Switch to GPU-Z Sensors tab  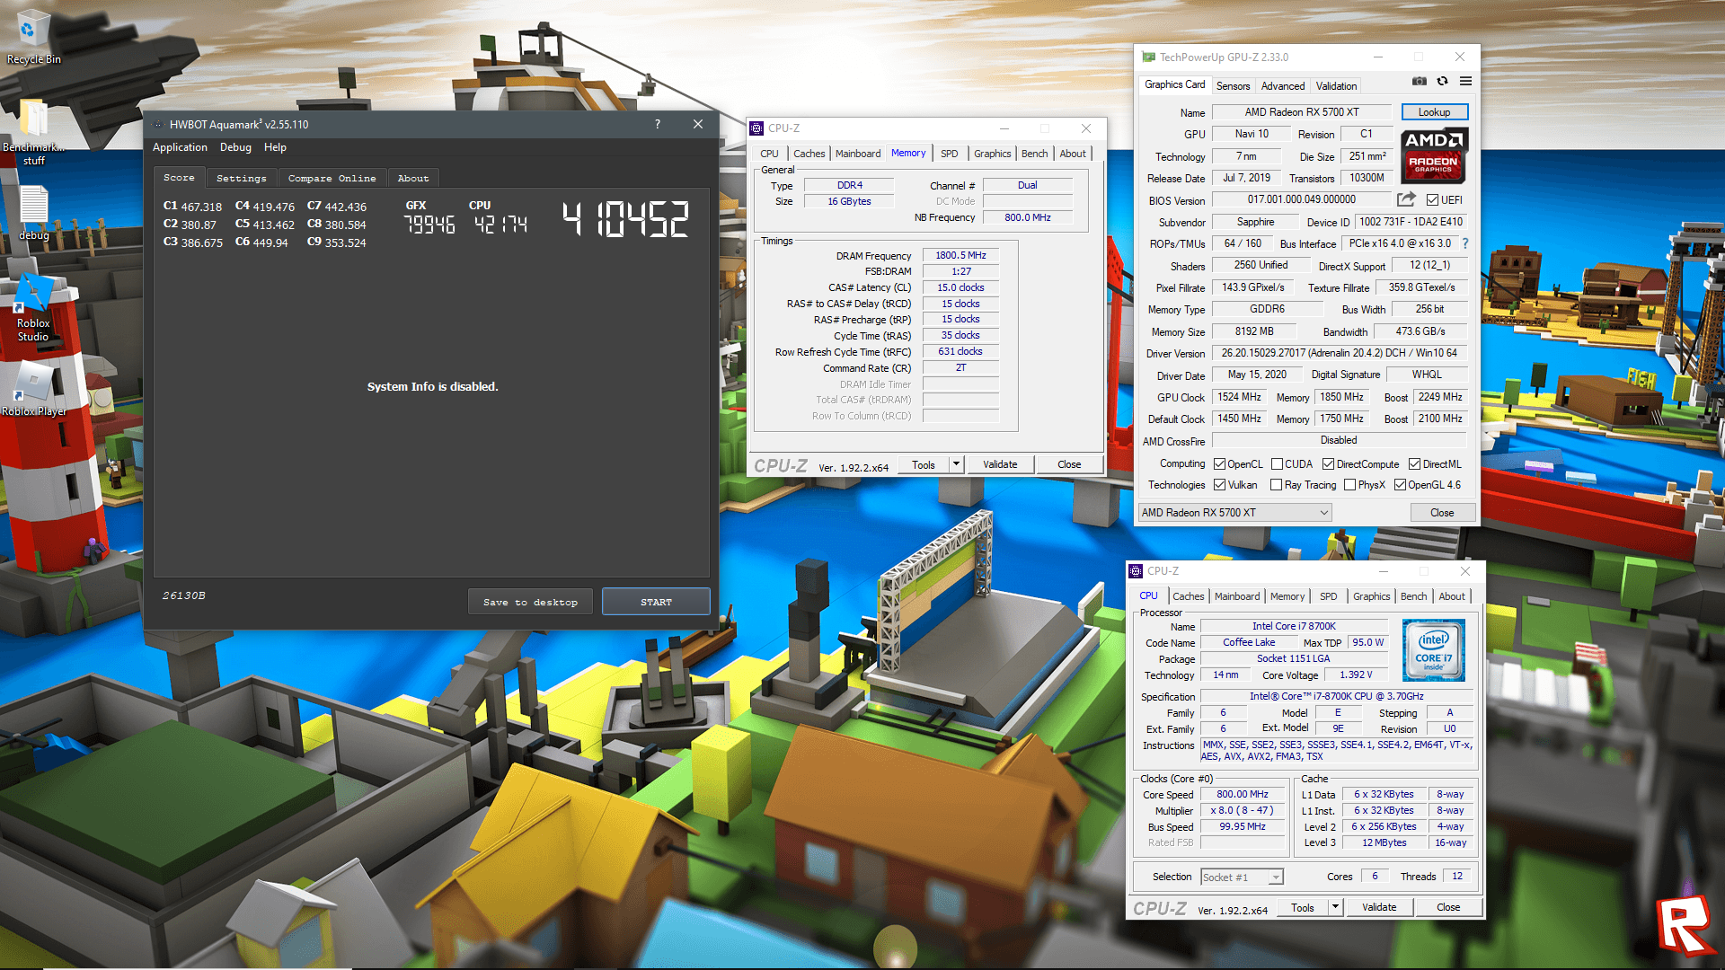[1233, 86]
